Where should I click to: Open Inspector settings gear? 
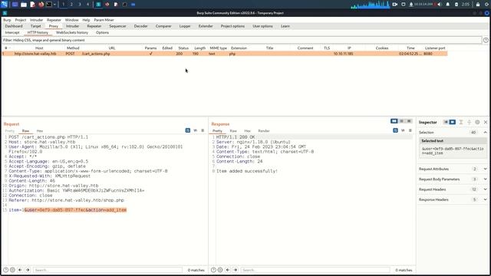click(477, 122)
